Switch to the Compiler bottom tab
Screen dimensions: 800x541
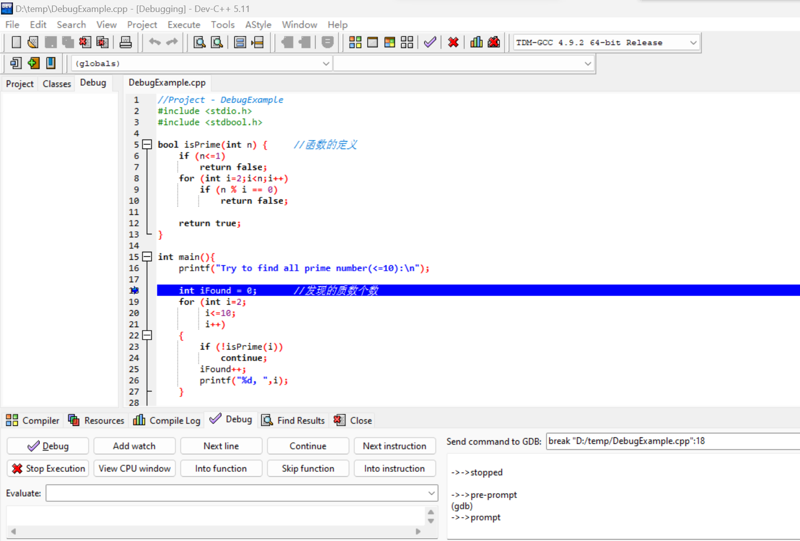(33, 420)
